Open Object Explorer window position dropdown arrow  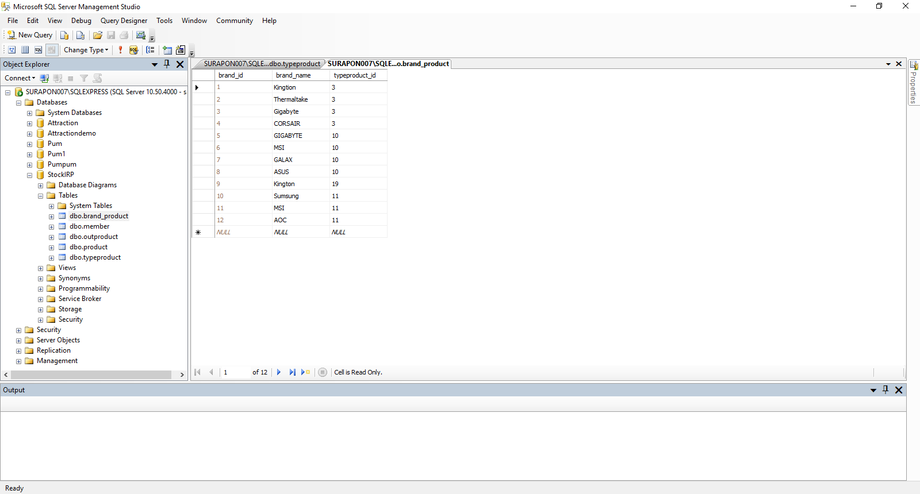click(155, 64)
